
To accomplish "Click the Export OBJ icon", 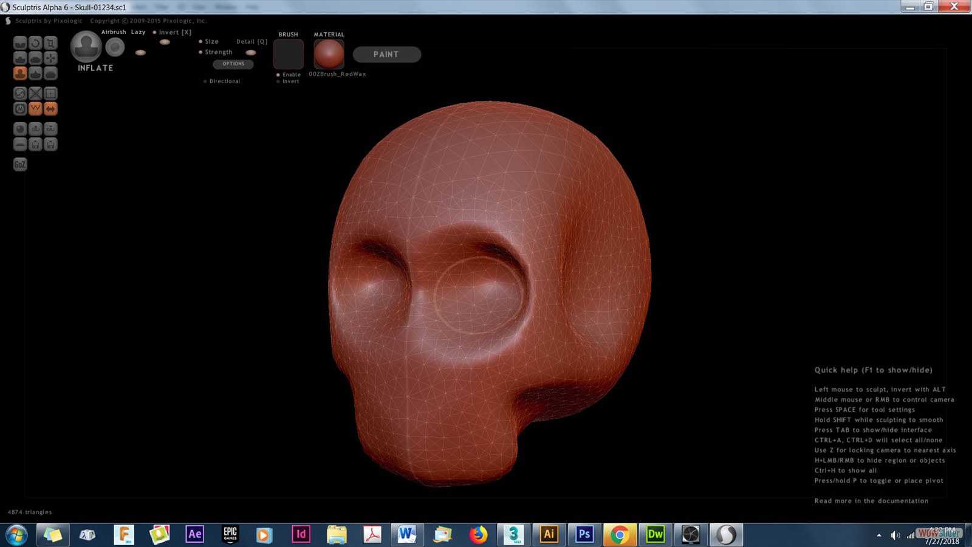I will click(x=50, y=129).
